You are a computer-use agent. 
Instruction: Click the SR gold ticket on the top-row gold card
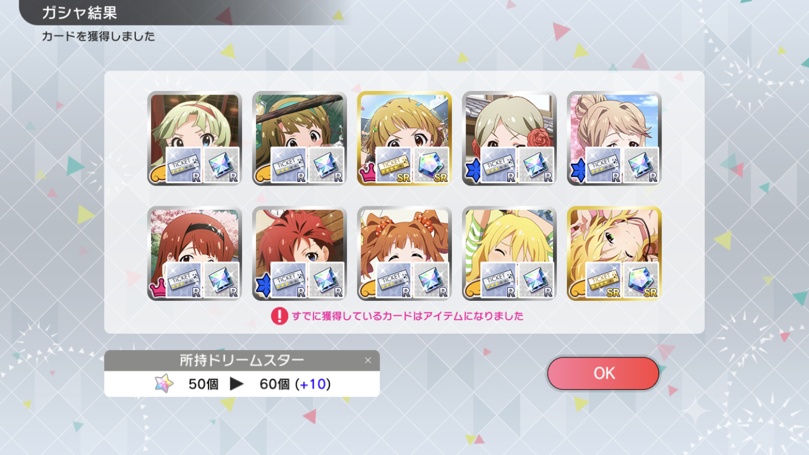tap(394, 166)
